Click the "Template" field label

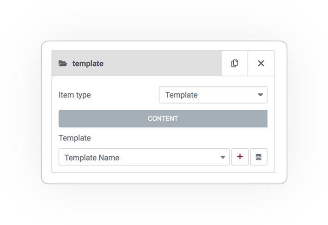pyautogui.click(x=75, y=138)
